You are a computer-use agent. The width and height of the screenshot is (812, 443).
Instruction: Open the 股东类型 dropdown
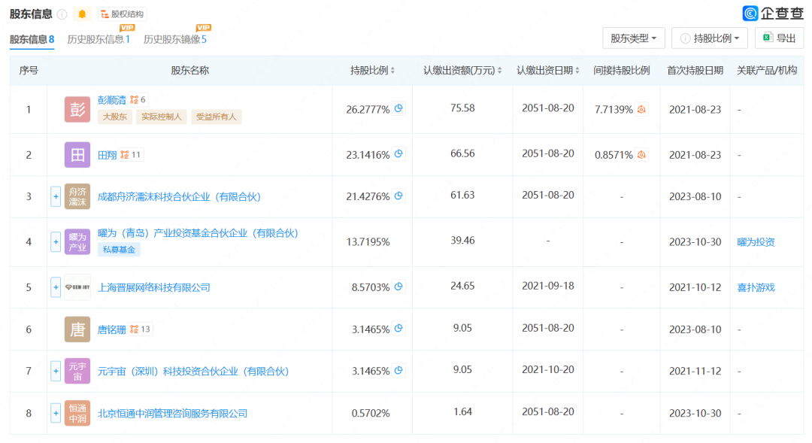[x=633, y=38]
